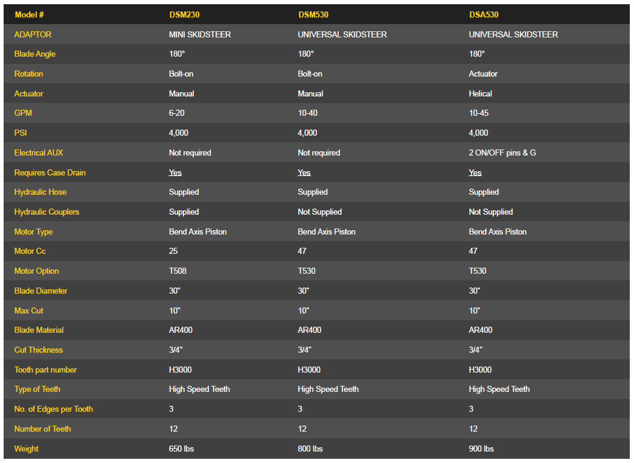Click the MINI SKIDSTEER cell
634x463 pixels.
tap(200, 34)
